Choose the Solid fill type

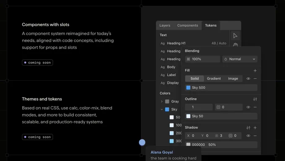(194, 79)
